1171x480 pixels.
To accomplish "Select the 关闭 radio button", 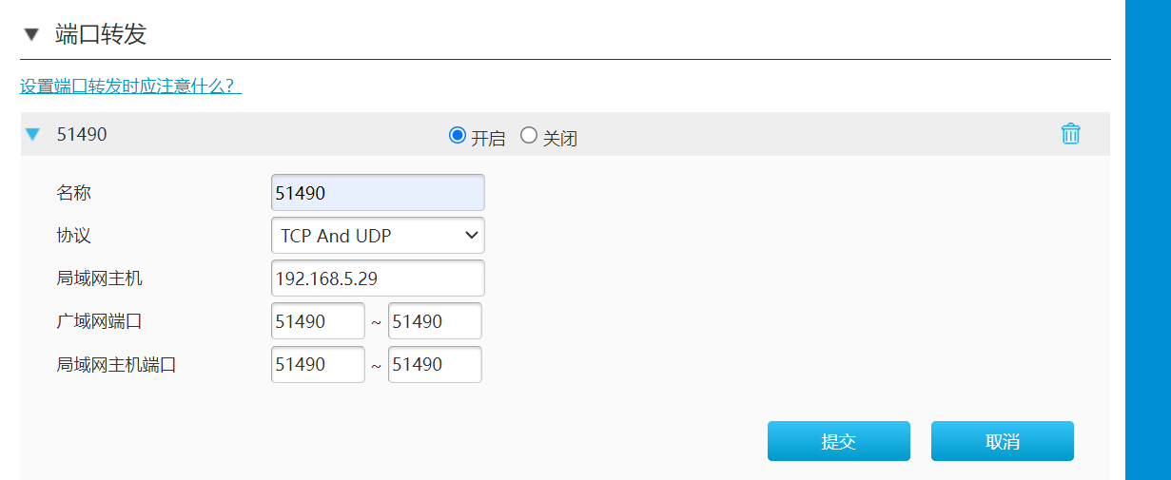I will click(x=529, y=136).
